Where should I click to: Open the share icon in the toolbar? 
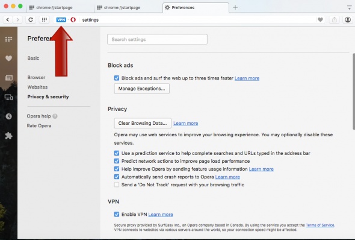pos(334,20)
